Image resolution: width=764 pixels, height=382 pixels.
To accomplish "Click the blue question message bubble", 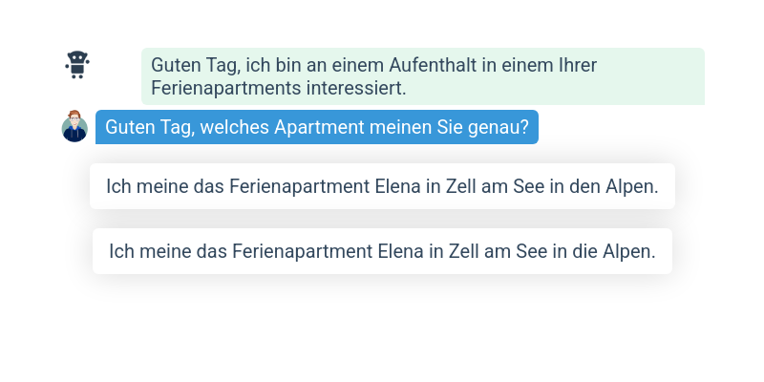I will point(316,127).
